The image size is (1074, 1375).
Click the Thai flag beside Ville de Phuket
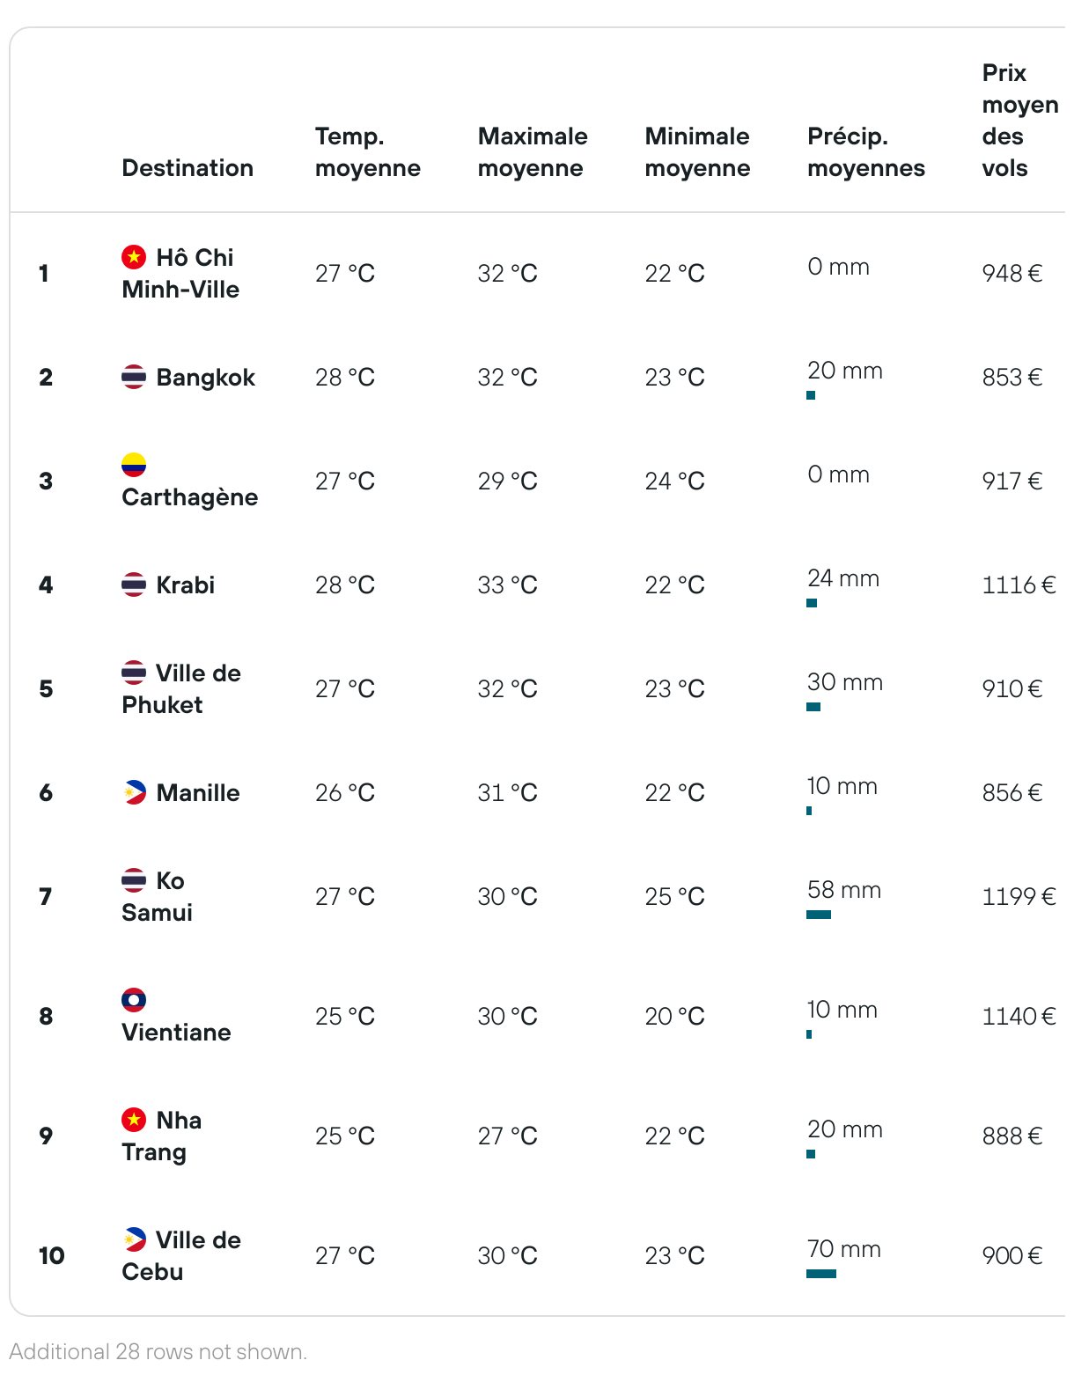pyautogui.click(x=134, y=673)
